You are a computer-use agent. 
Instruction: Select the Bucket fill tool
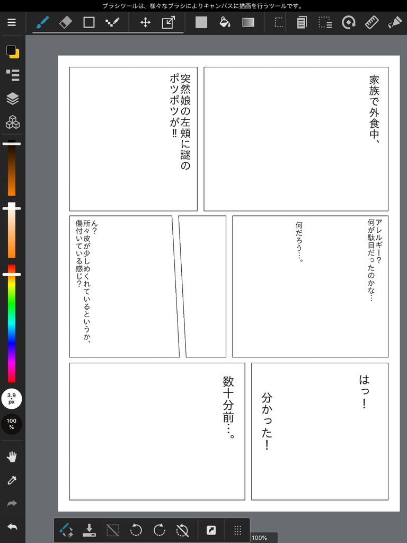tap(225, 22)
